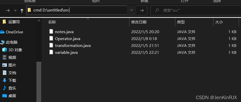Open the recent locations chevron
241x102 pixels.
pos(15,10)
